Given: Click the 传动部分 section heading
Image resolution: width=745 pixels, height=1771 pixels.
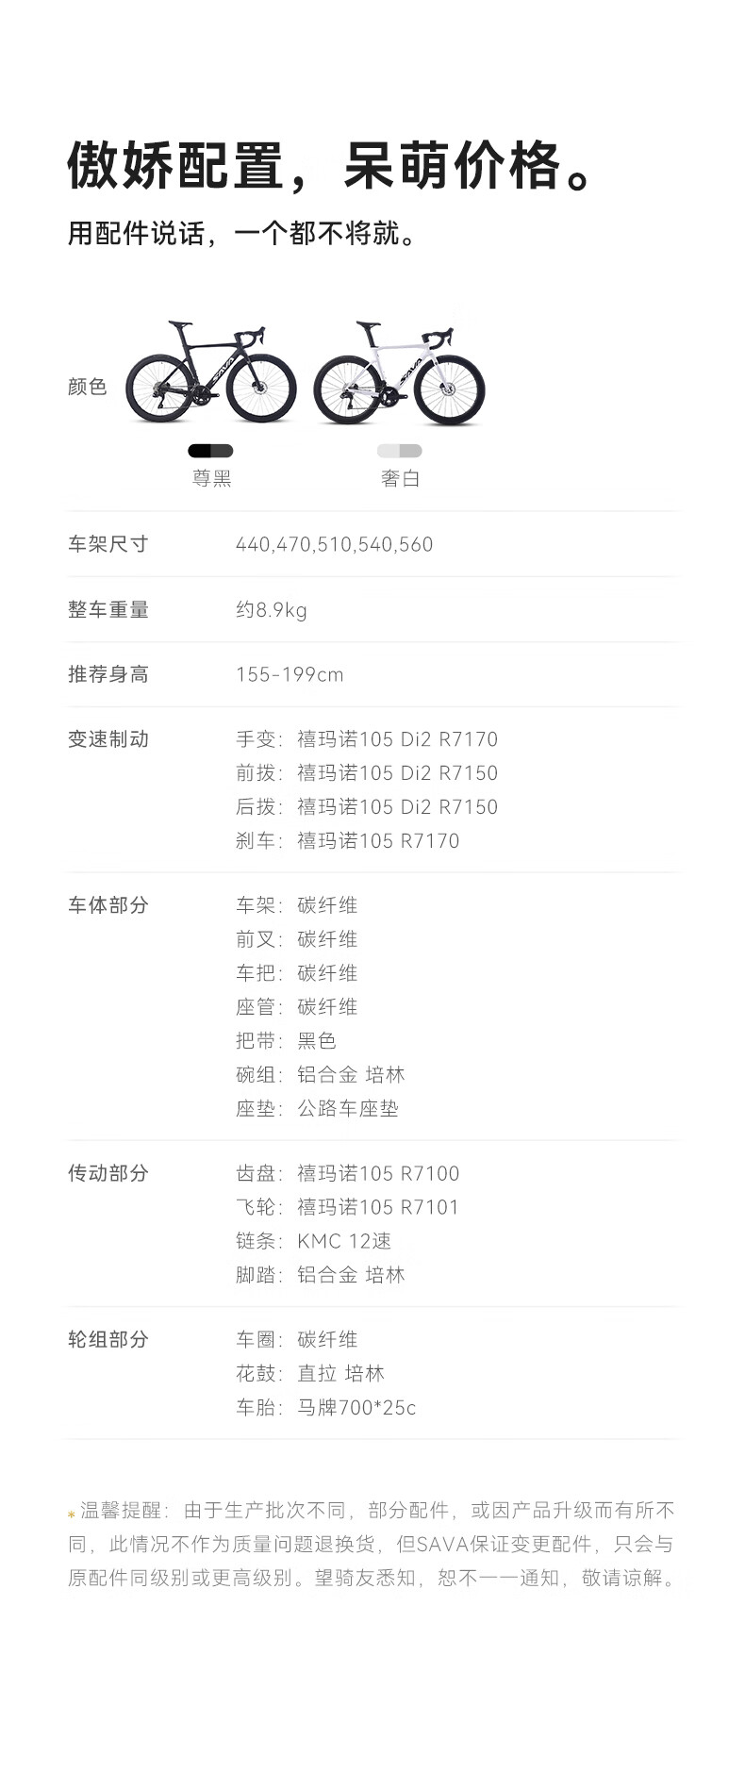Looking at the screenshot, I should pos(108,1173).
